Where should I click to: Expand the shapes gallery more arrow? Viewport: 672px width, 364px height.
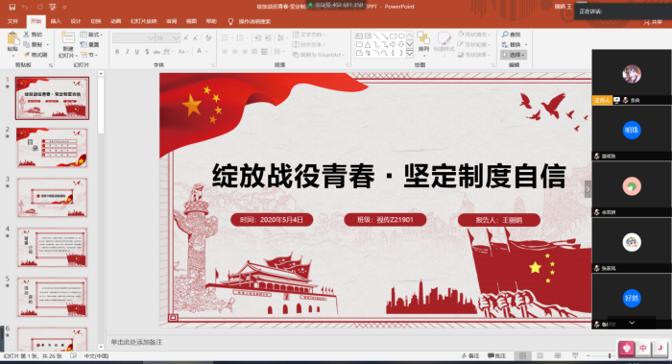click(x=410, y=54)
